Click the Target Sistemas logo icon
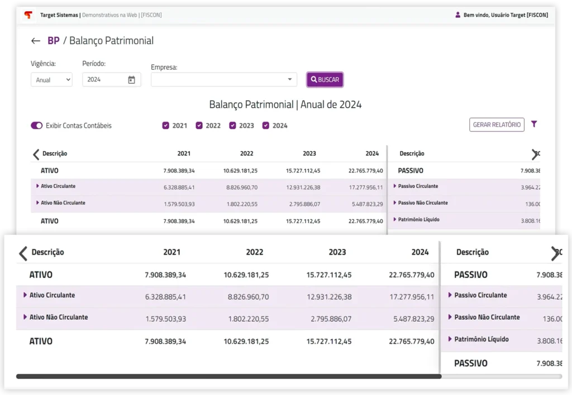This screenshot has width=572, height=395. click(x=28, y=15)
